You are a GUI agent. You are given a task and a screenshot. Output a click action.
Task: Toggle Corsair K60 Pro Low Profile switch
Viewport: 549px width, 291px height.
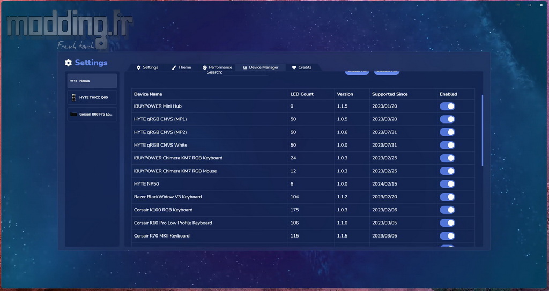click(x=447, y=223)
